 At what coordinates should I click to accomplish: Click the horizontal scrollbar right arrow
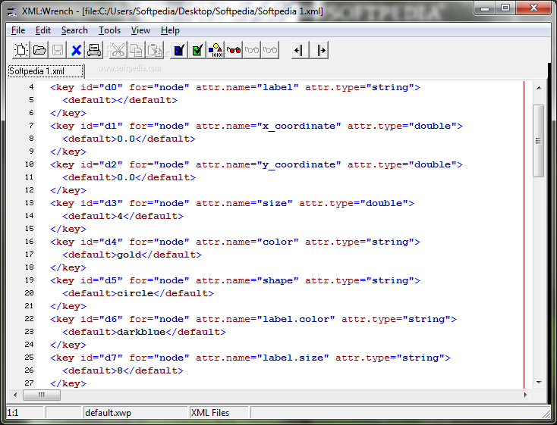click(x=525, y=395)
